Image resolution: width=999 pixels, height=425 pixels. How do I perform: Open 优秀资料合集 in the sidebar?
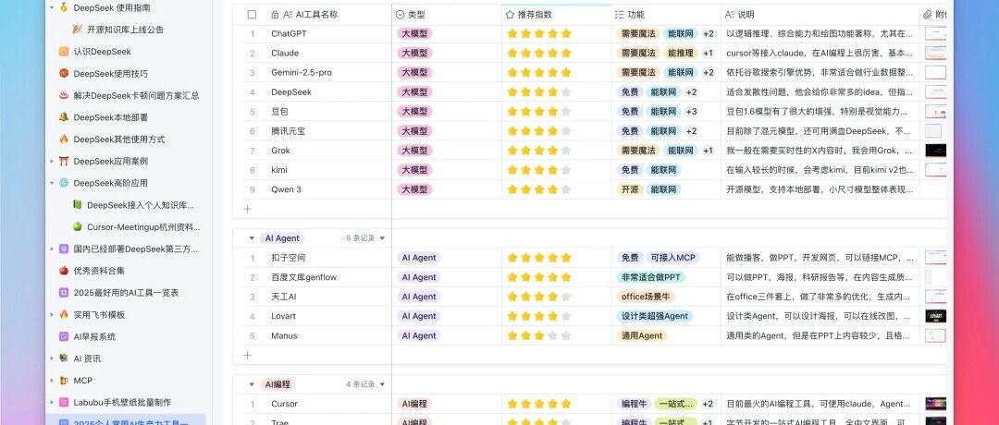click(99, 271)
